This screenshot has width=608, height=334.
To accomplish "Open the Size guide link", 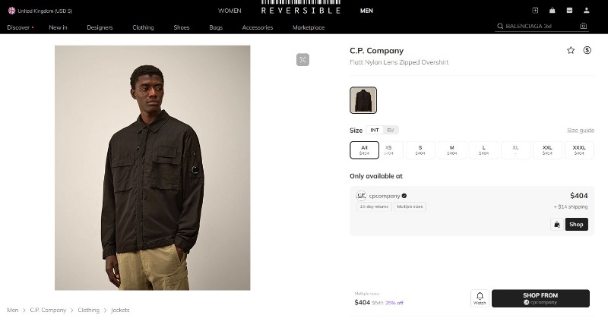I will coord(580,131).
